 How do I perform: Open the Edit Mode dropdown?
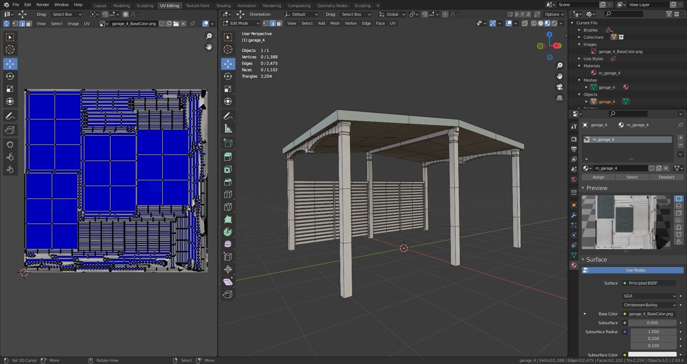(241, 23)
